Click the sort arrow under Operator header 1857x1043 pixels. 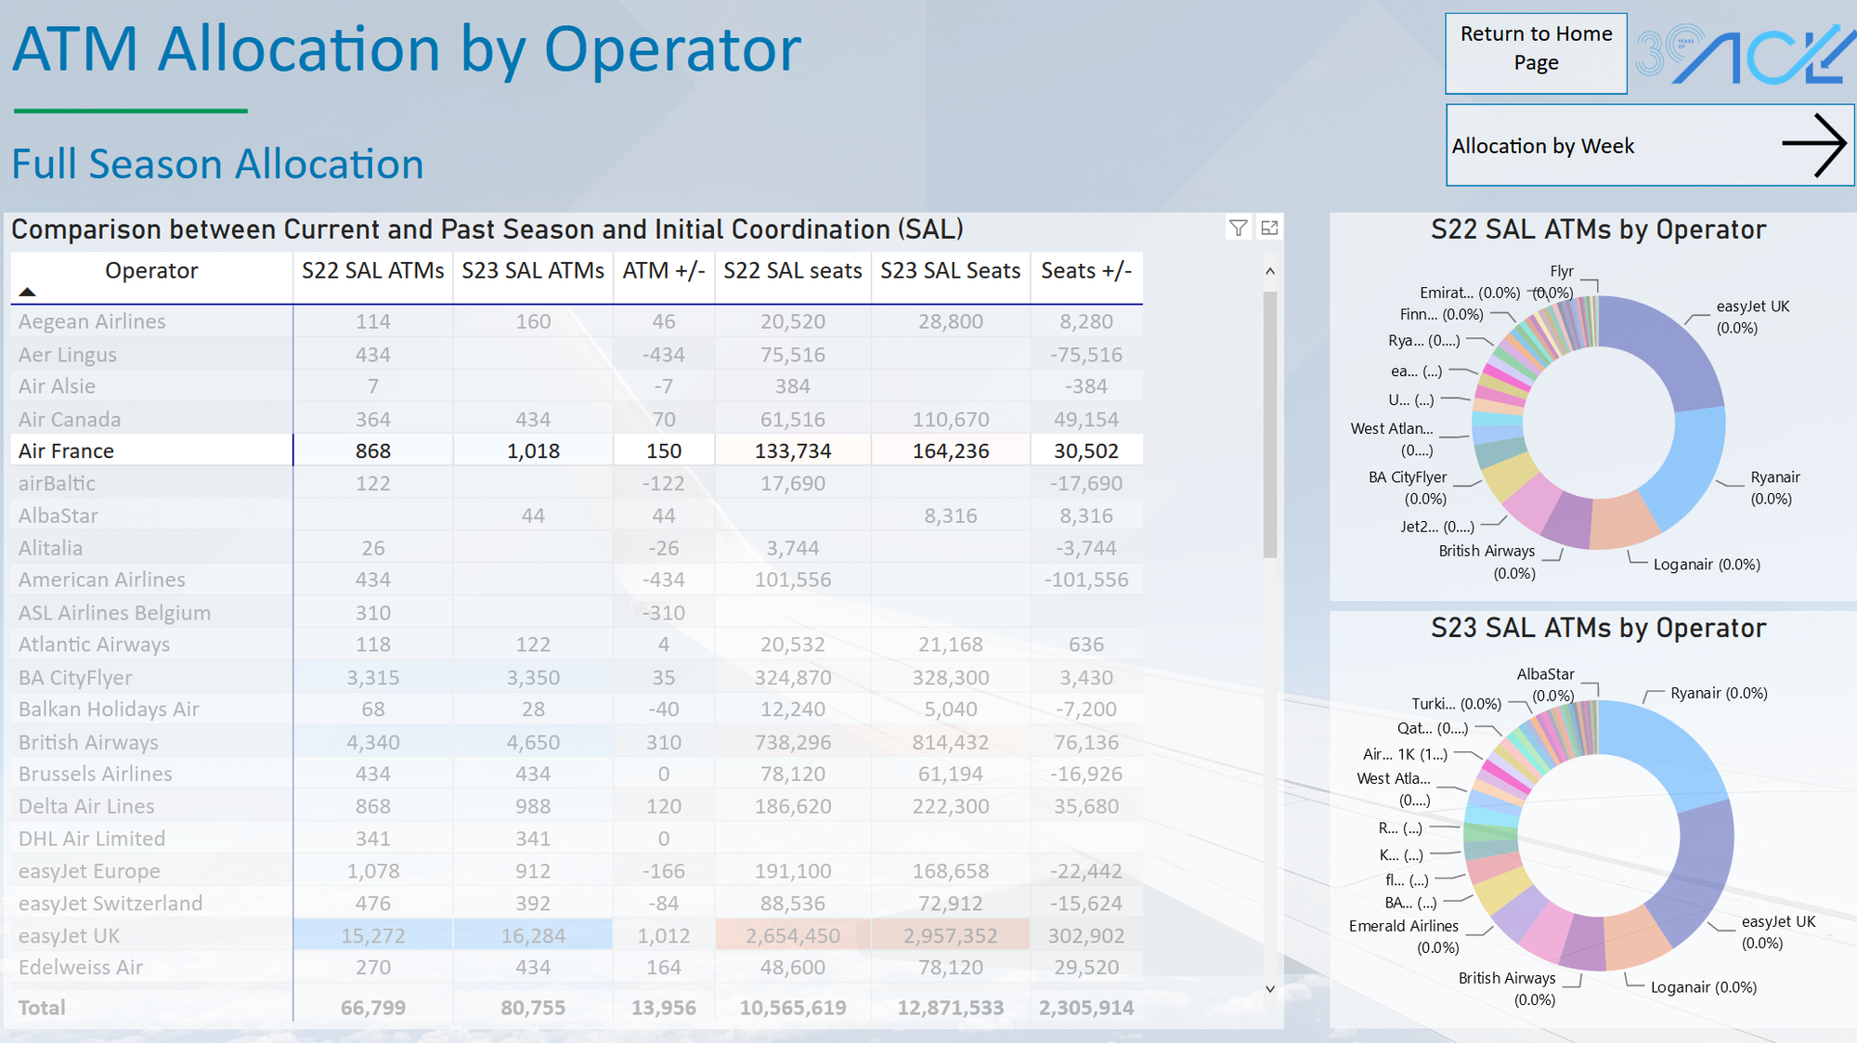pos(28,292)
